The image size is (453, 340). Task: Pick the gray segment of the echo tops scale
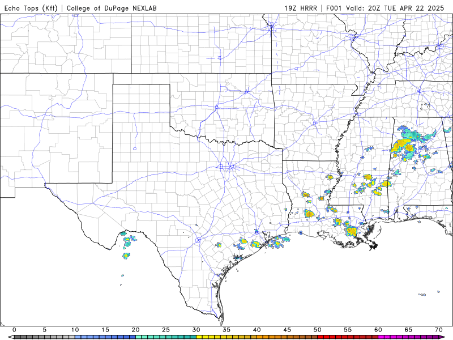click(44, 337)
